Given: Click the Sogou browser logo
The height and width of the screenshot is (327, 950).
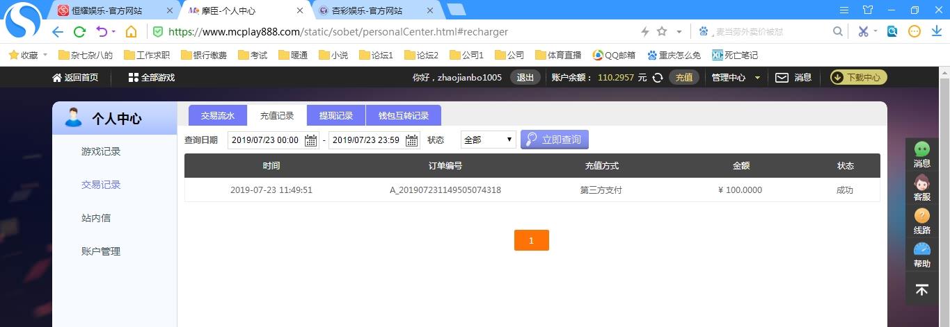Looking at the screenshot, I should (x=23, y=22).
